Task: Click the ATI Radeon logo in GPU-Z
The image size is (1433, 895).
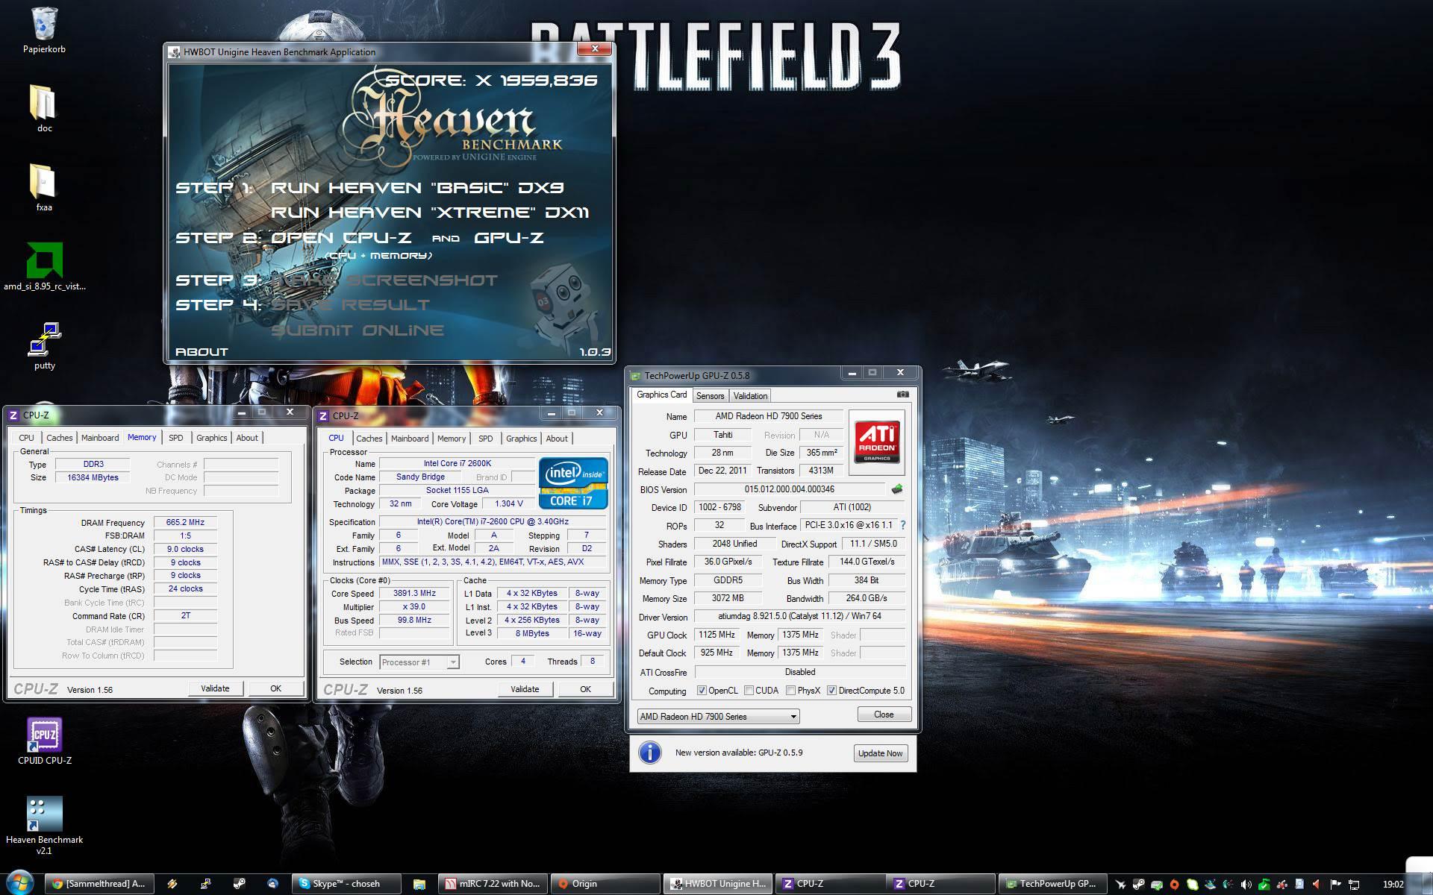Action: (x=877, y=442)
